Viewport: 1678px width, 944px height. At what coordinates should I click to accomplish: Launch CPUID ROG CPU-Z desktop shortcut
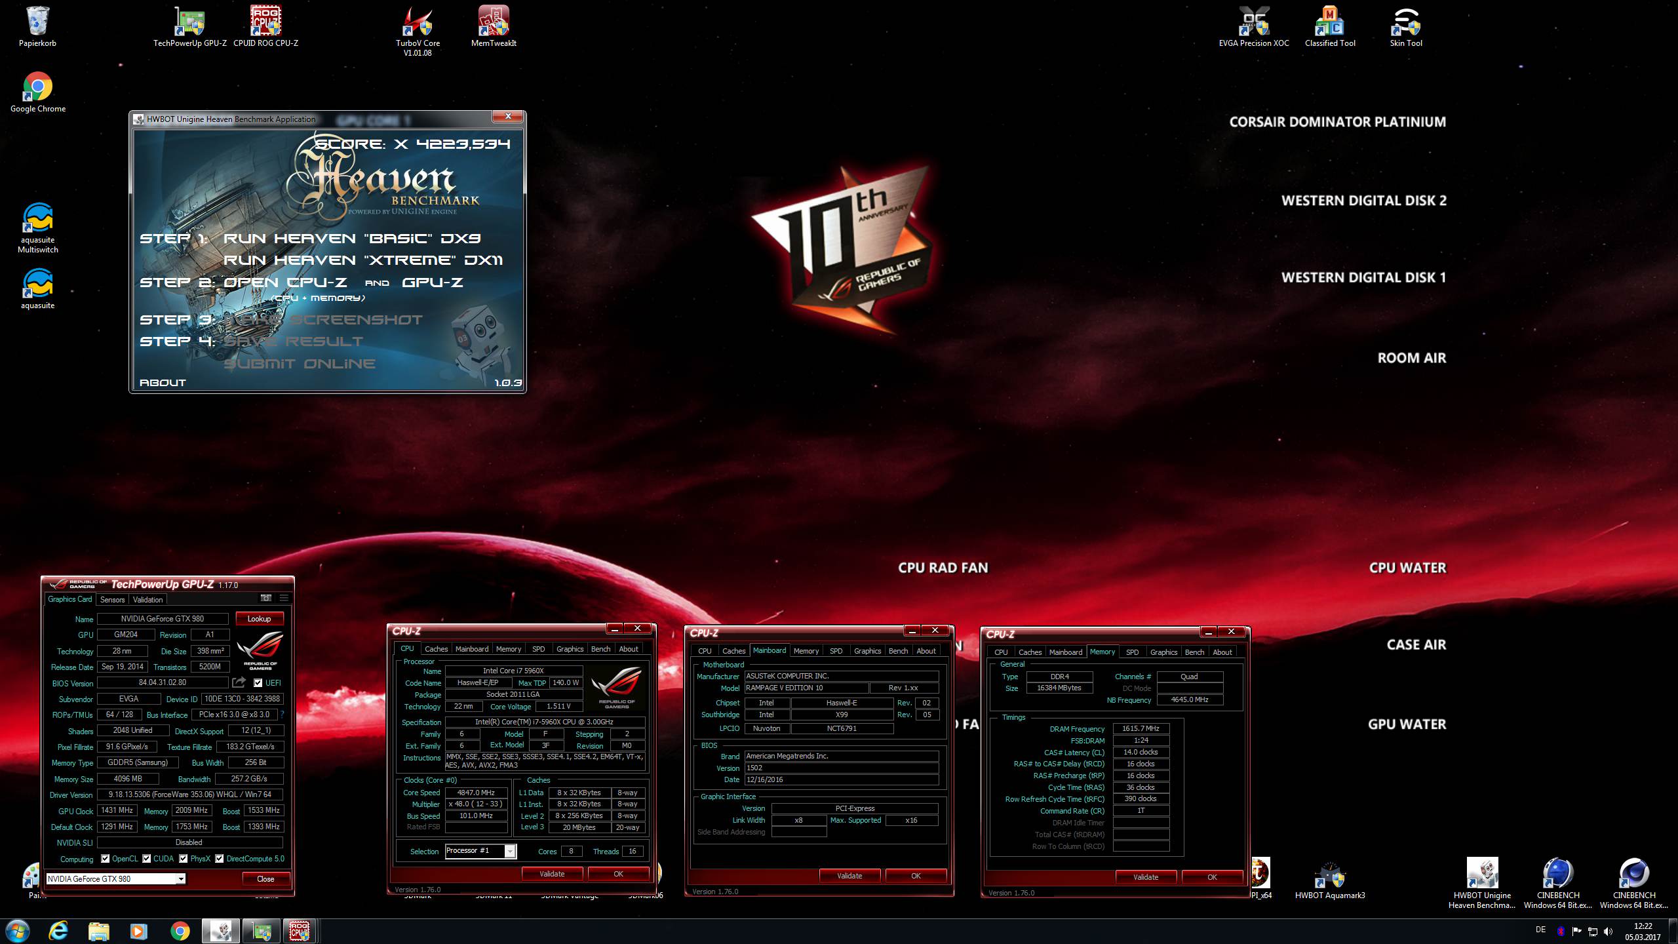[265, 26]
